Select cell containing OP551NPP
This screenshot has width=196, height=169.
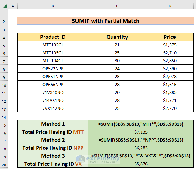tap(53, 77)
